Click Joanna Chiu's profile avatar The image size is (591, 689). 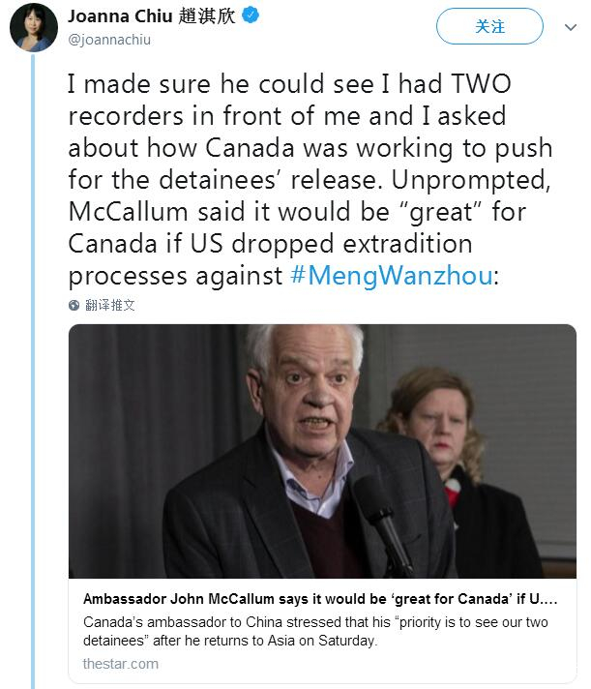click(33, 27)
